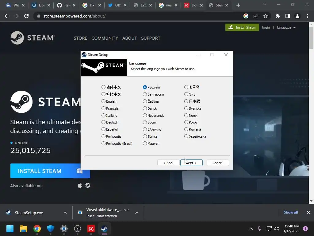
Task: Reload the current page
Action: click(26, 16)
